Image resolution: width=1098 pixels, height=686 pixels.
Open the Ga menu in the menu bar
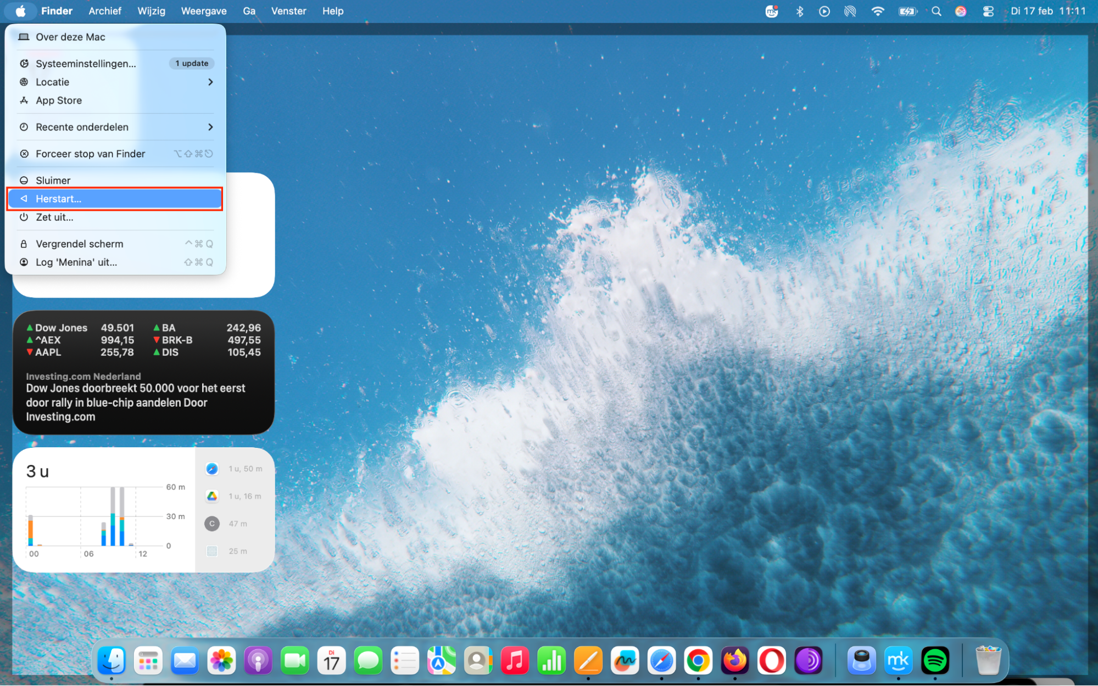pyautogui.click(x=249, y=11)
